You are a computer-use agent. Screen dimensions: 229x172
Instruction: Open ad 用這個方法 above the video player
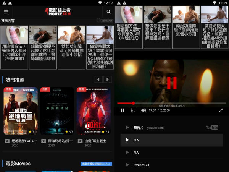click(129, 27)
